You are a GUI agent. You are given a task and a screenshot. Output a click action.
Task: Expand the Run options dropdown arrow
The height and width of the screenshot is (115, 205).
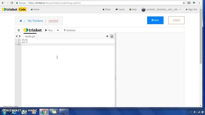pos(58,30)
